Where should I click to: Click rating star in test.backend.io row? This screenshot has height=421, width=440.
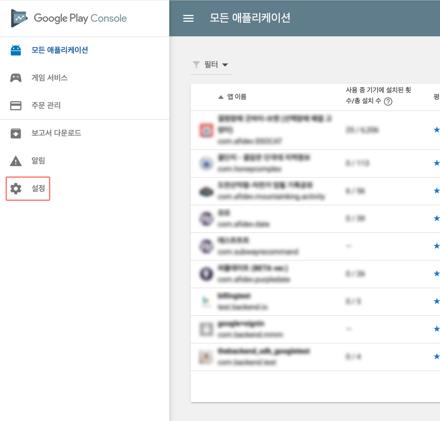[x=437, y=301]
